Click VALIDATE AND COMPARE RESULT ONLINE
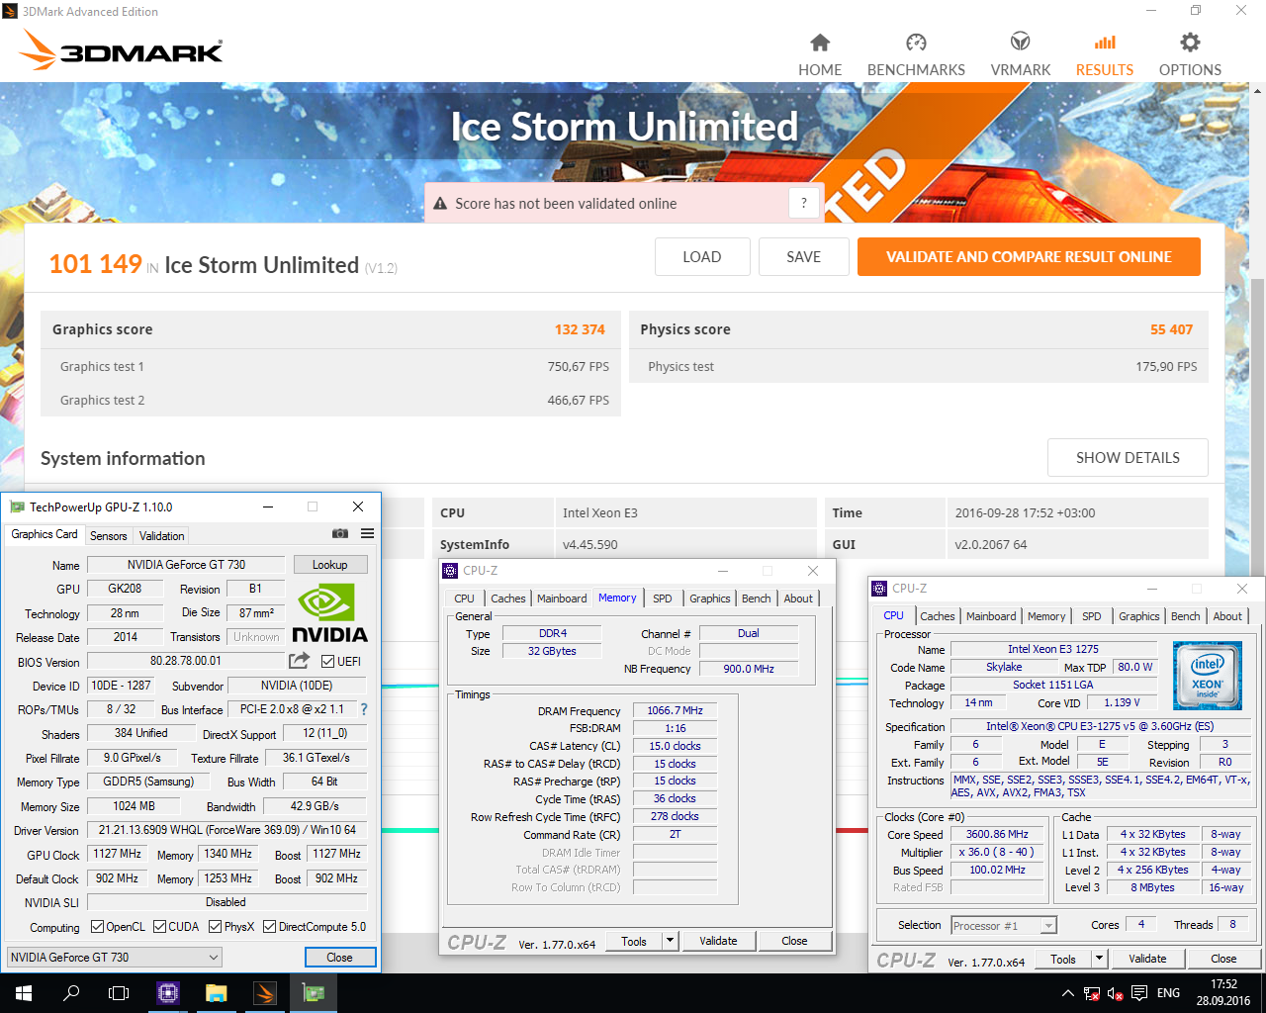The image size is (1266, 1013). click(1029, 257)
